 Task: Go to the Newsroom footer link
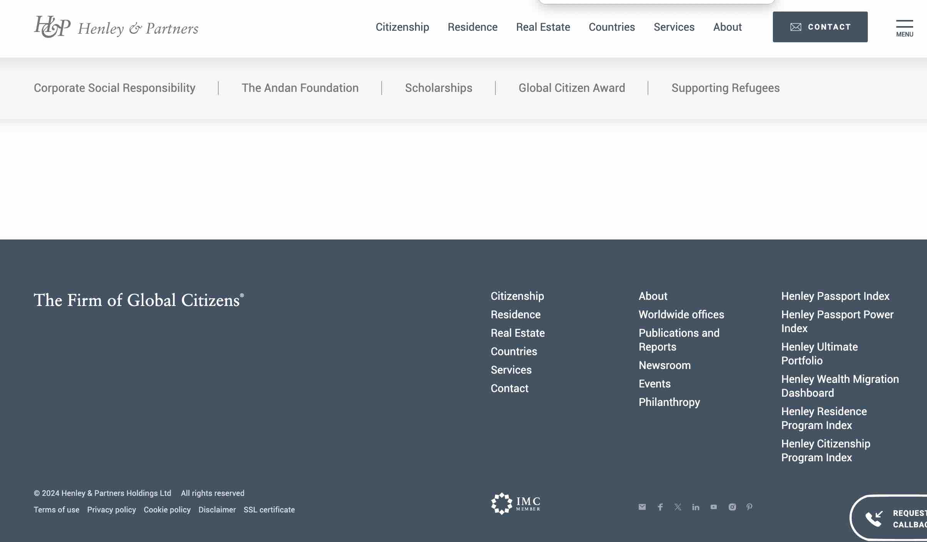[x=665, y=365]
